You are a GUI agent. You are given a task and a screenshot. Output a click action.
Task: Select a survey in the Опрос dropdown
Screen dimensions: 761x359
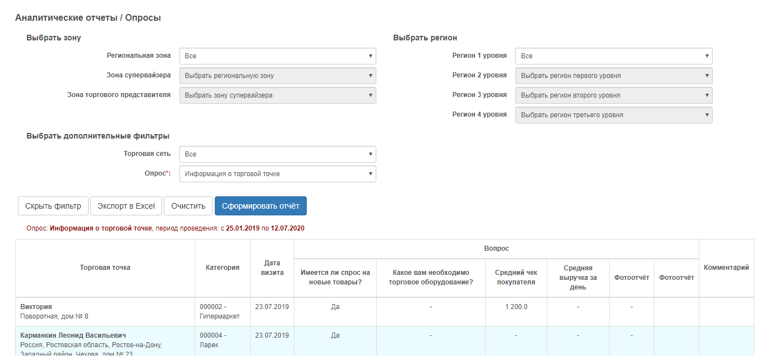pos(278,174)
